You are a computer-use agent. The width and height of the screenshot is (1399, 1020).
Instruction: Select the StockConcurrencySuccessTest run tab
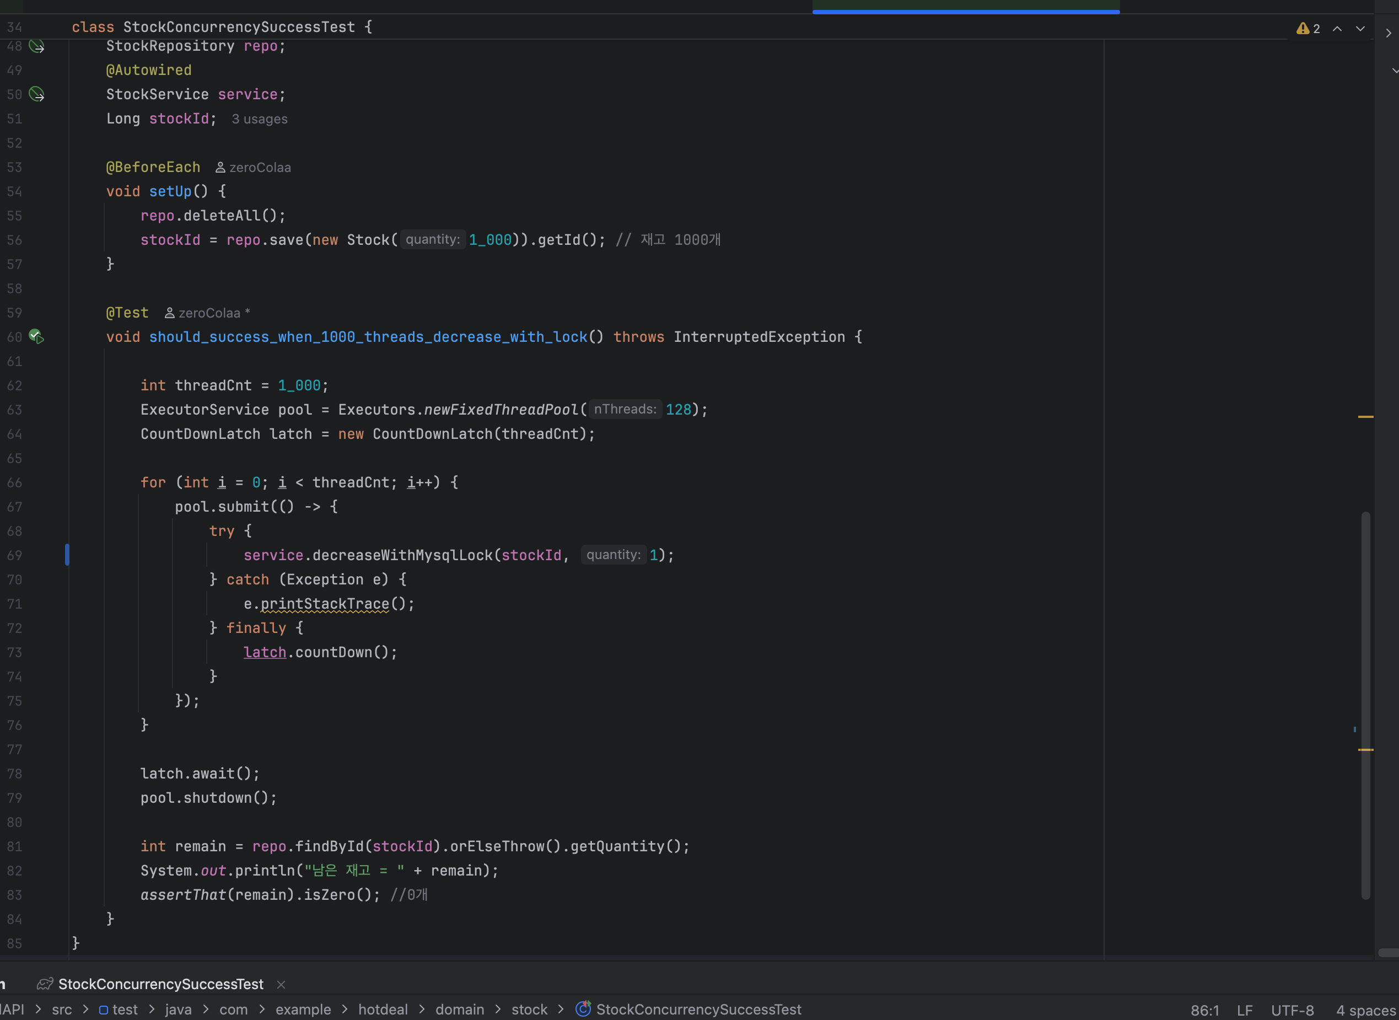pyautogui.click(x=160, y=984)
